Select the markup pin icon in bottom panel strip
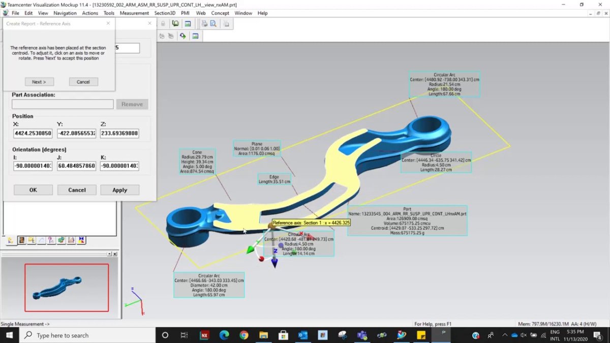 51,240
